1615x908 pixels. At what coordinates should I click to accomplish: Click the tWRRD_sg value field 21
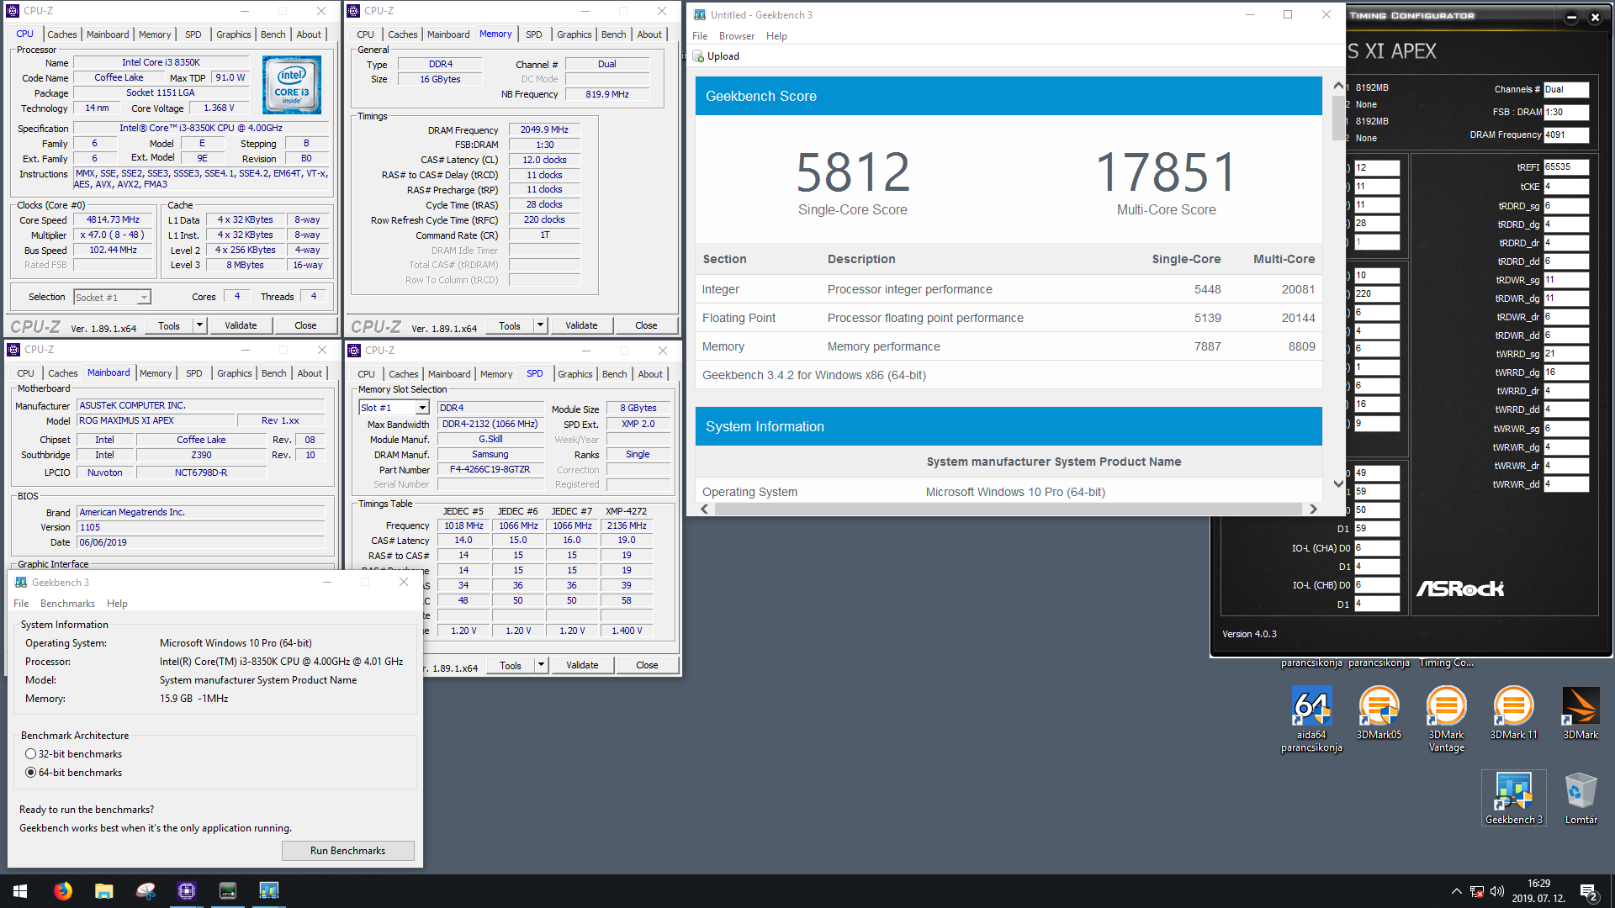coord(1565,354)
